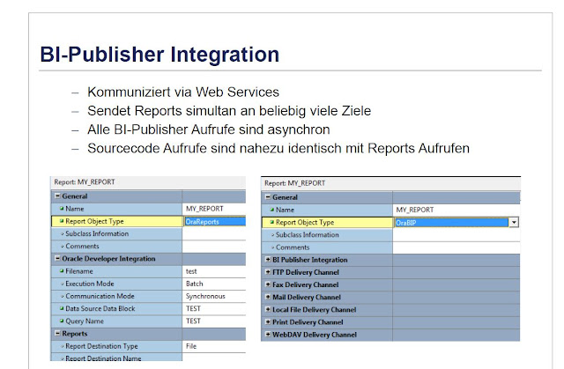Select Subclass Information row in right panel
The width and height of the screenshot is (564, 369).
pyautogui.click(x=391, y=235)
